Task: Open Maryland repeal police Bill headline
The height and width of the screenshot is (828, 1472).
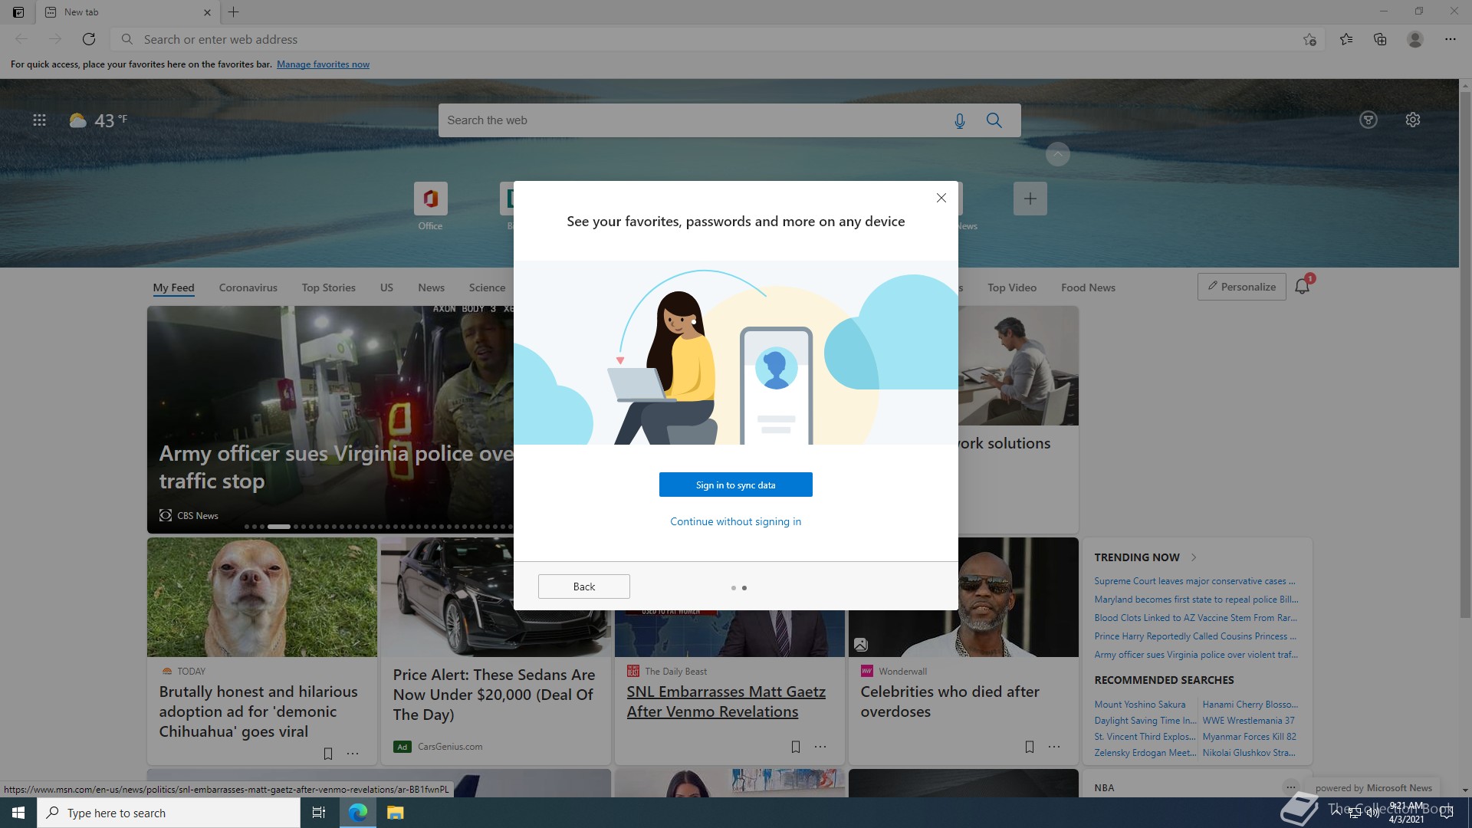Action: click(x=1196, y=600)
